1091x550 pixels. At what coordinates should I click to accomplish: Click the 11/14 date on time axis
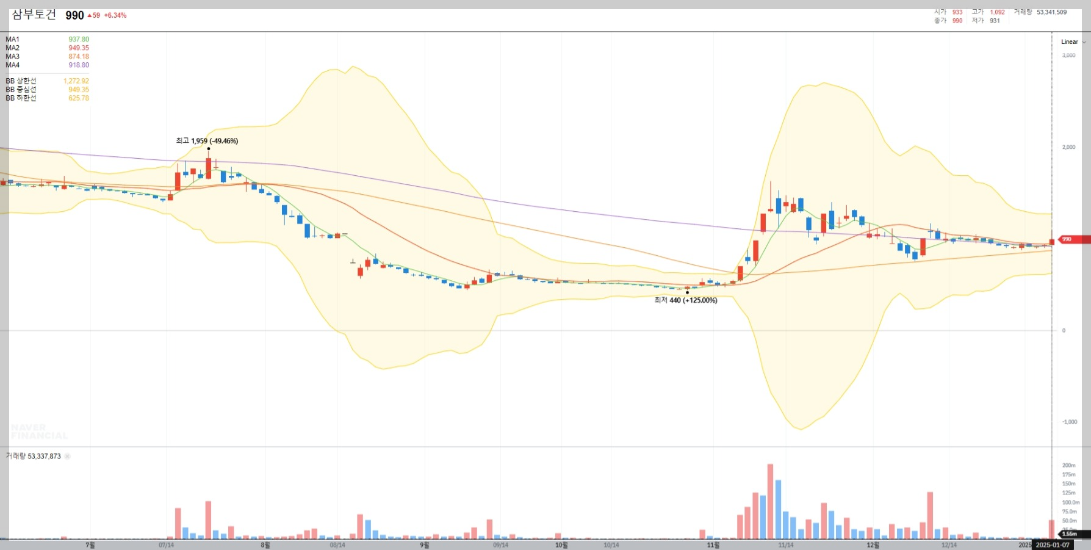click(x=786, y=545)
